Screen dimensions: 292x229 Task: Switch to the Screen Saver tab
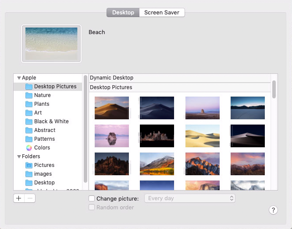[162, 12]
